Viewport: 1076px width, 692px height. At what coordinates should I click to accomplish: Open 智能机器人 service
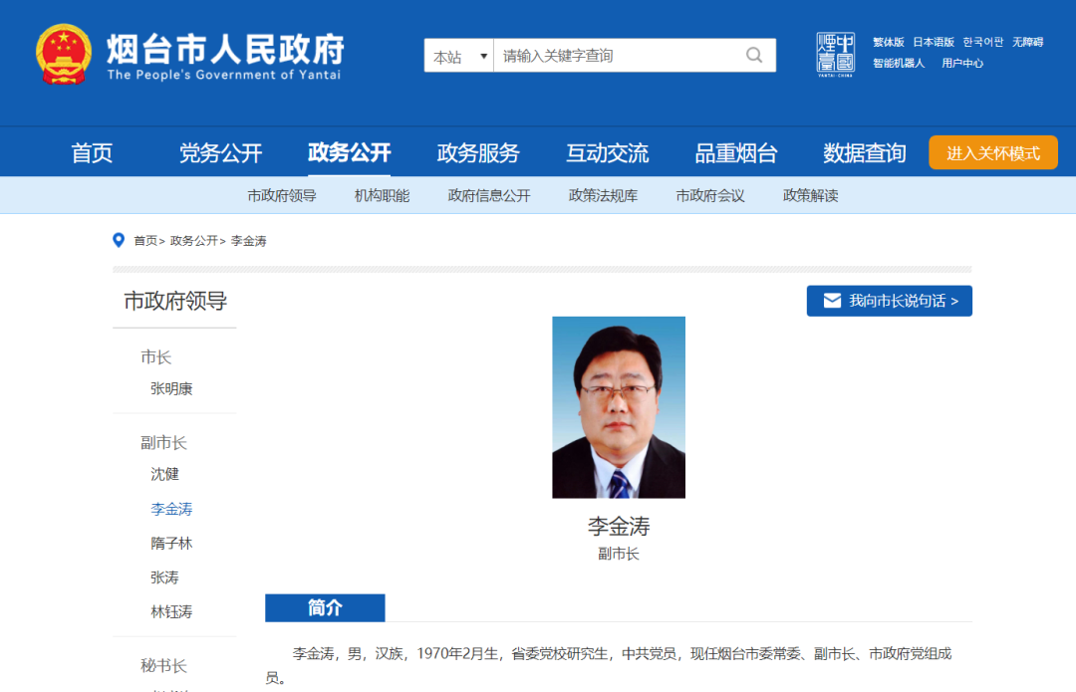[x=900, y=63]
